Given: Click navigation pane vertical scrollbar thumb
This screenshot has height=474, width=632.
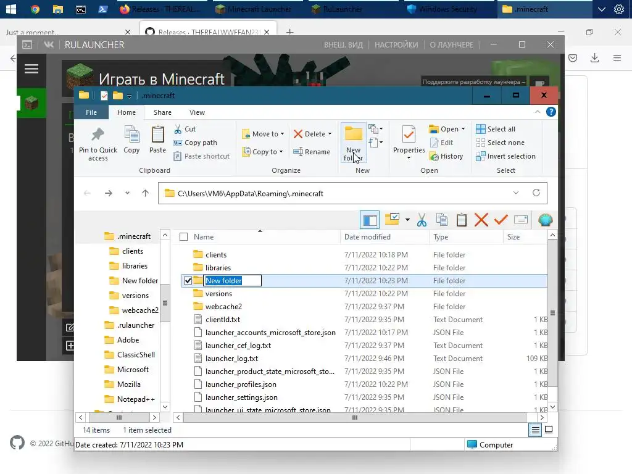Looking at the screenshot, I should [165, 302].
